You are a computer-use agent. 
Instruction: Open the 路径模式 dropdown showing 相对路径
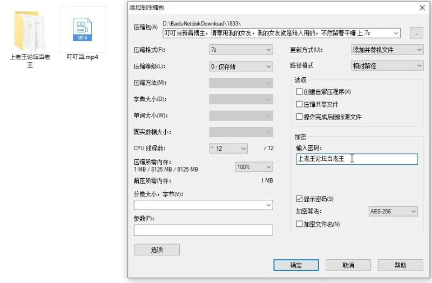(x=387, y=66)
